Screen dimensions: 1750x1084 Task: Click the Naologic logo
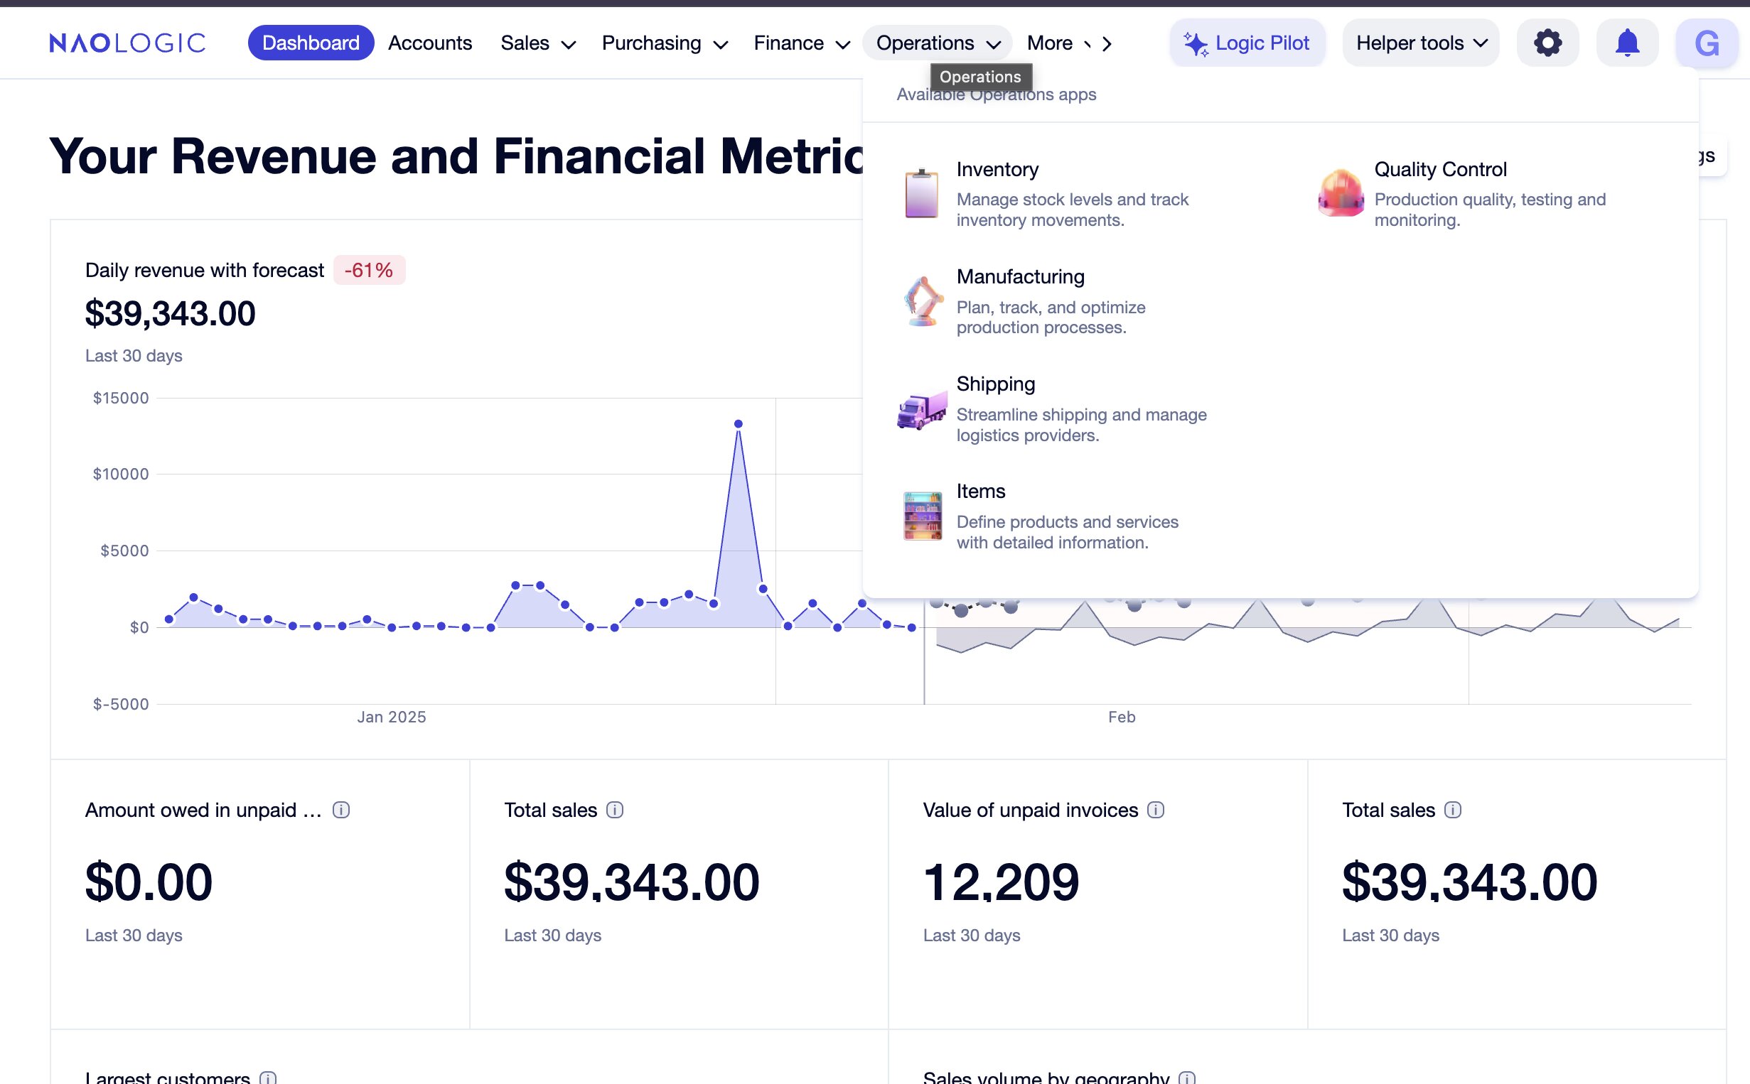coord(128,43)
